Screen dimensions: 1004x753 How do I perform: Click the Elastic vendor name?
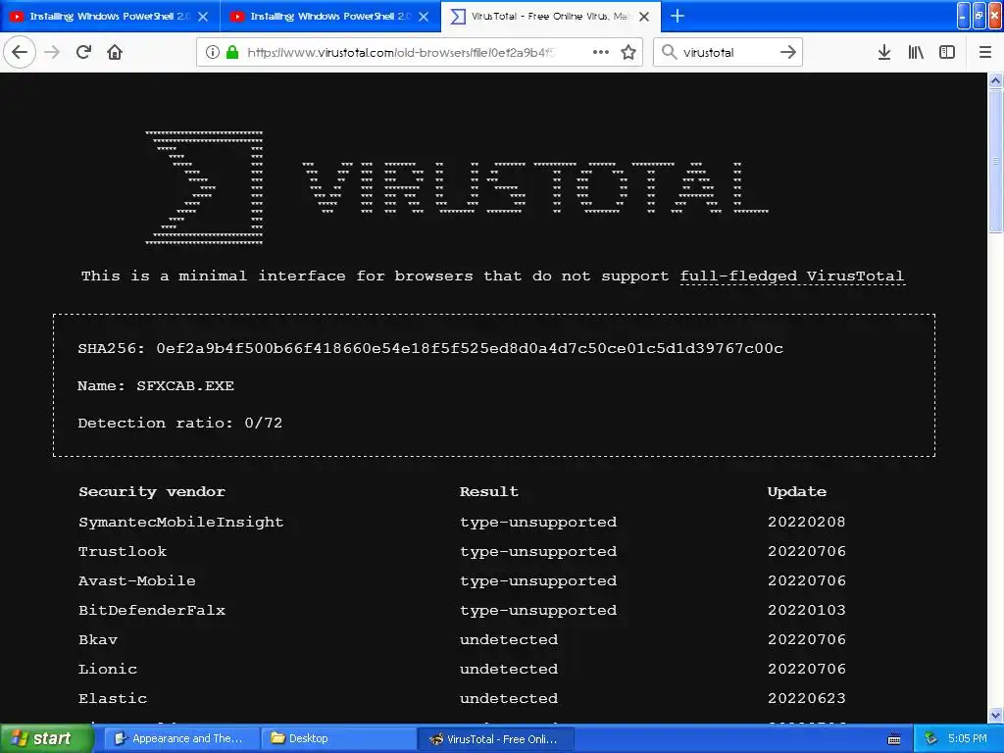[x=113, y=698]
